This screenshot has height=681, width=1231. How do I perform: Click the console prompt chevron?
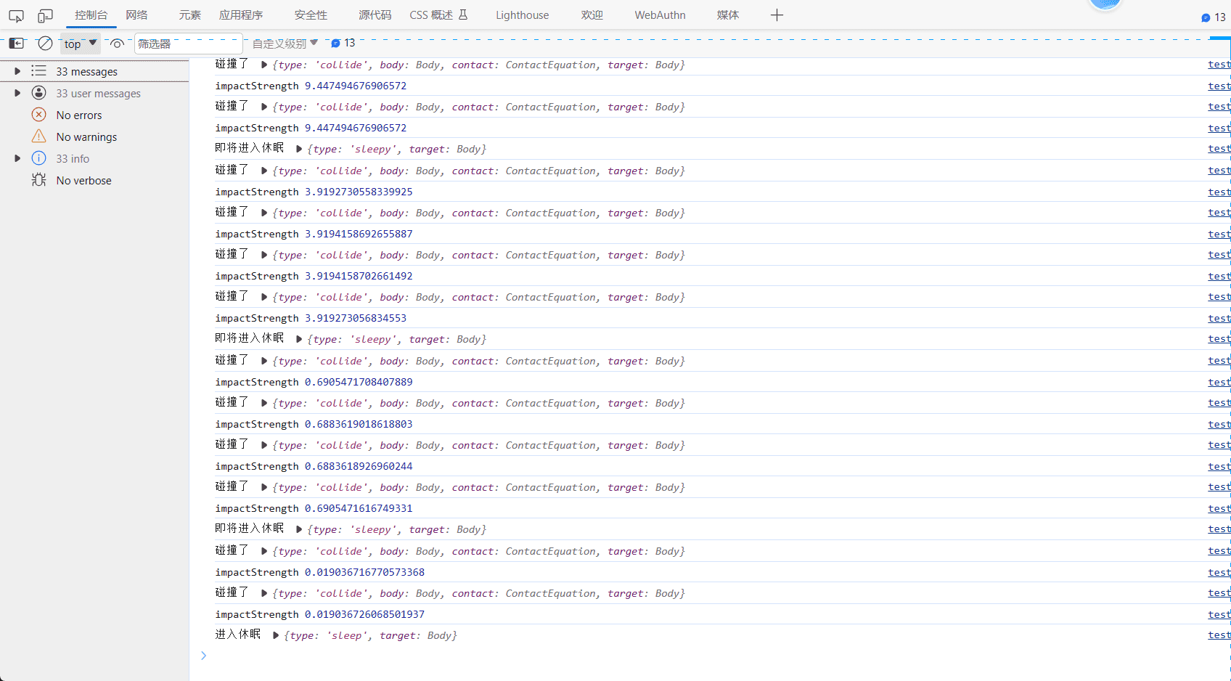click(x=203, y=656)
